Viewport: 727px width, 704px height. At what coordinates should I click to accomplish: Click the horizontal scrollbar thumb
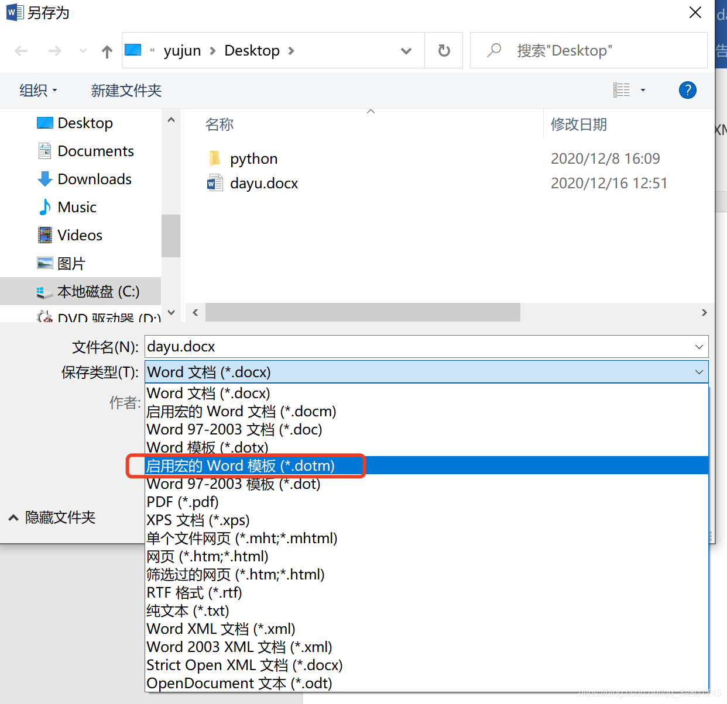[363, 312]
